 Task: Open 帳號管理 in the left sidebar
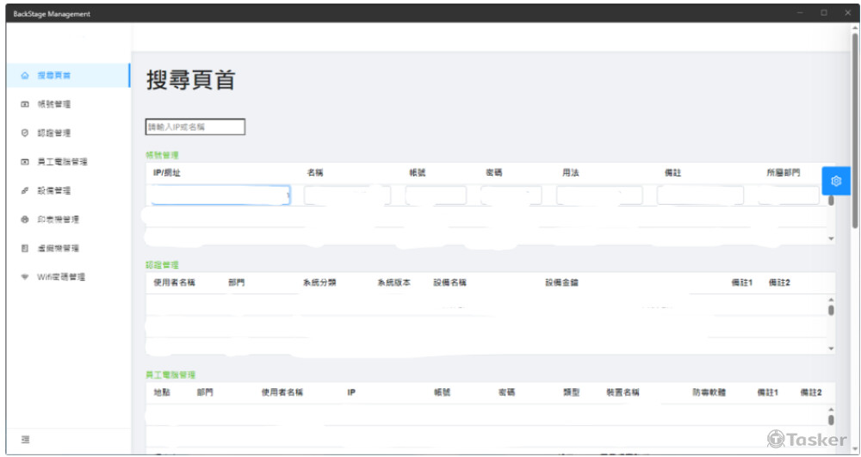(x=53, y=104)
